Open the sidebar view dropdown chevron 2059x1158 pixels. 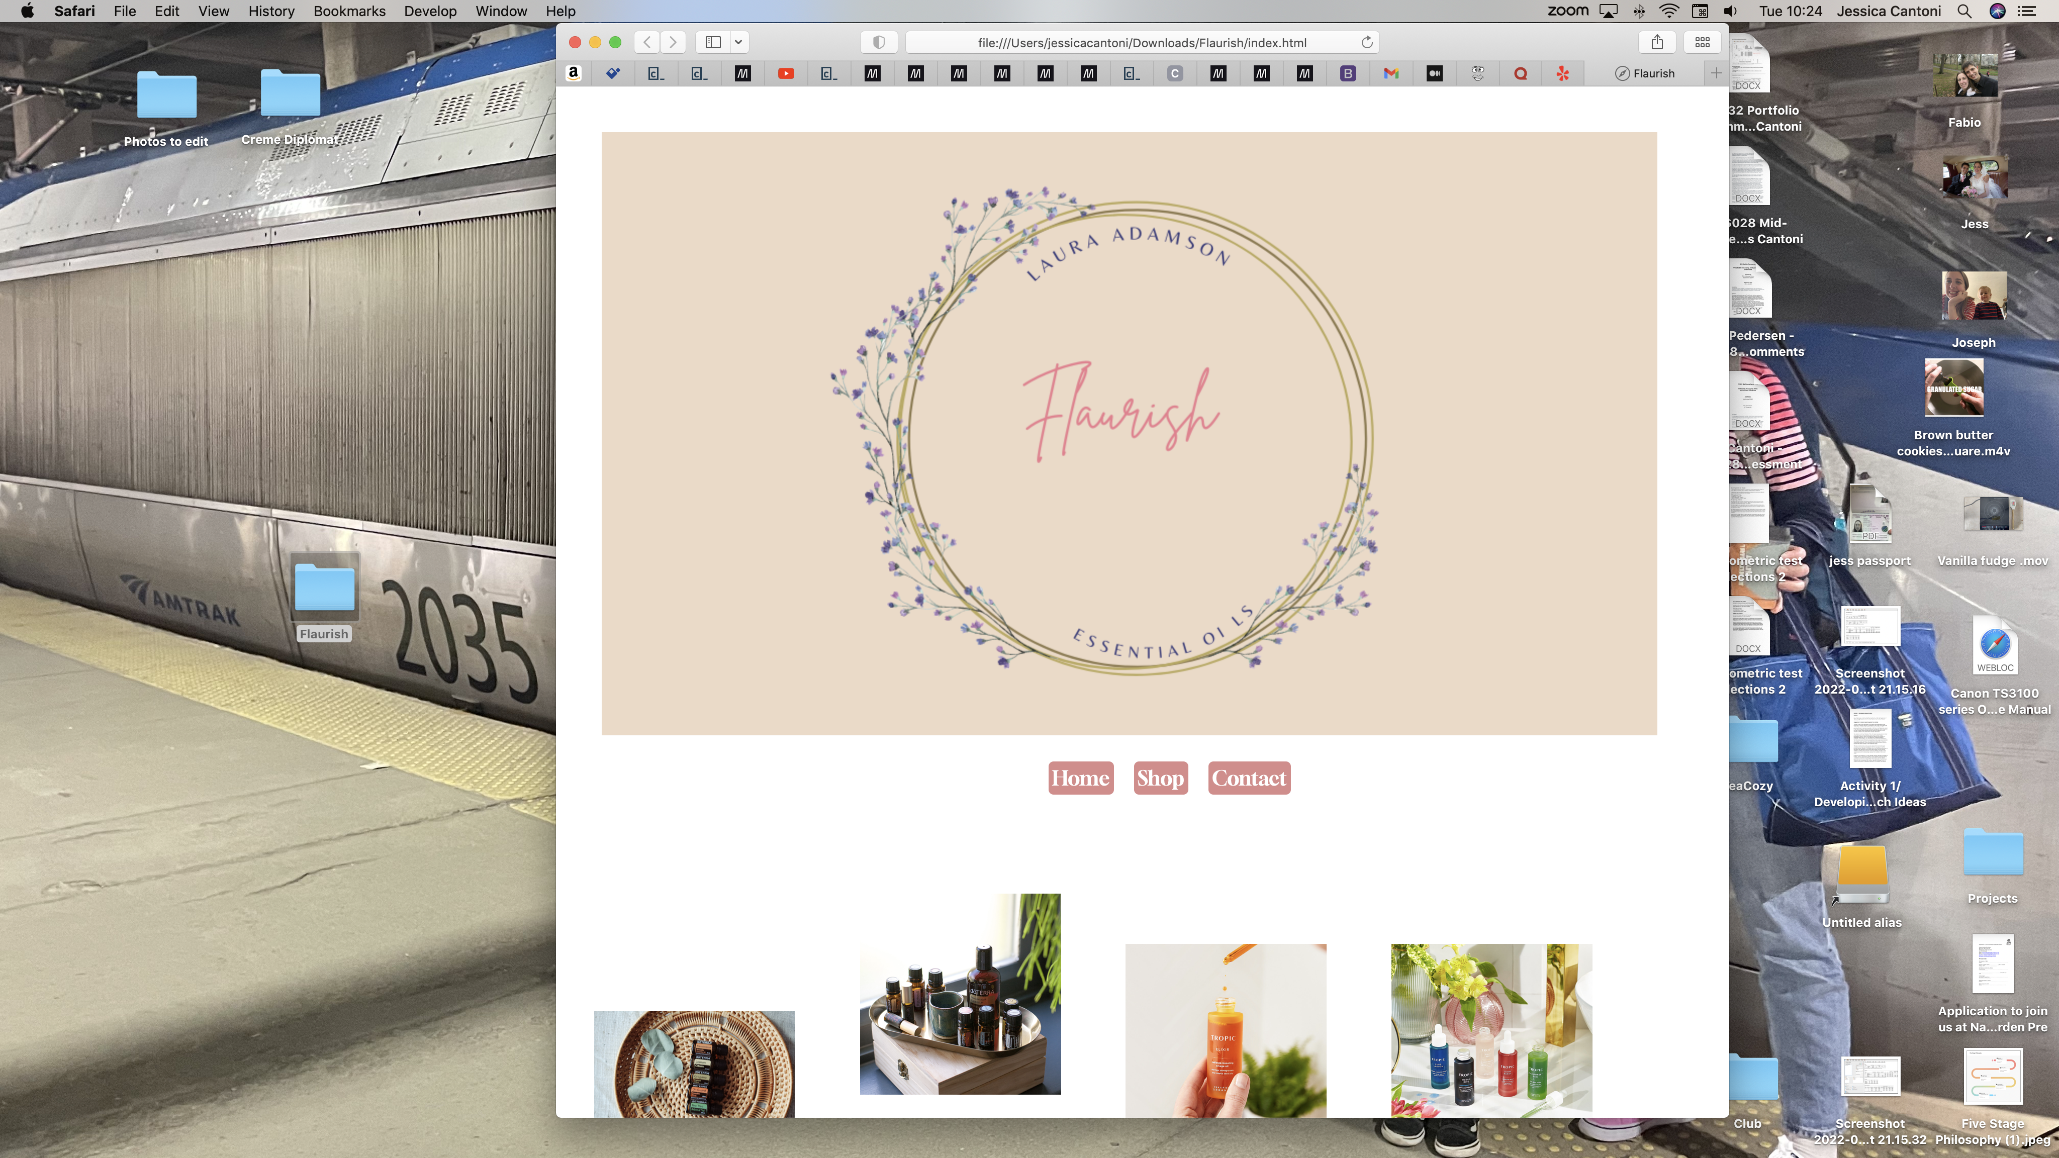738,42
